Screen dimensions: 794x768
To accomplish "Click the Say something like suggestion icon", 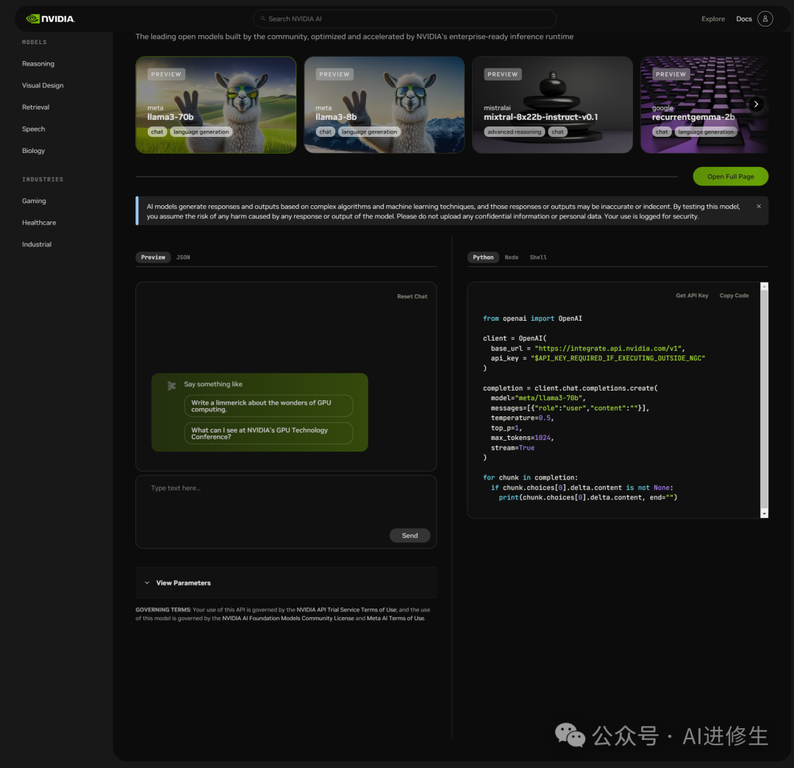I will coord(171,385).
